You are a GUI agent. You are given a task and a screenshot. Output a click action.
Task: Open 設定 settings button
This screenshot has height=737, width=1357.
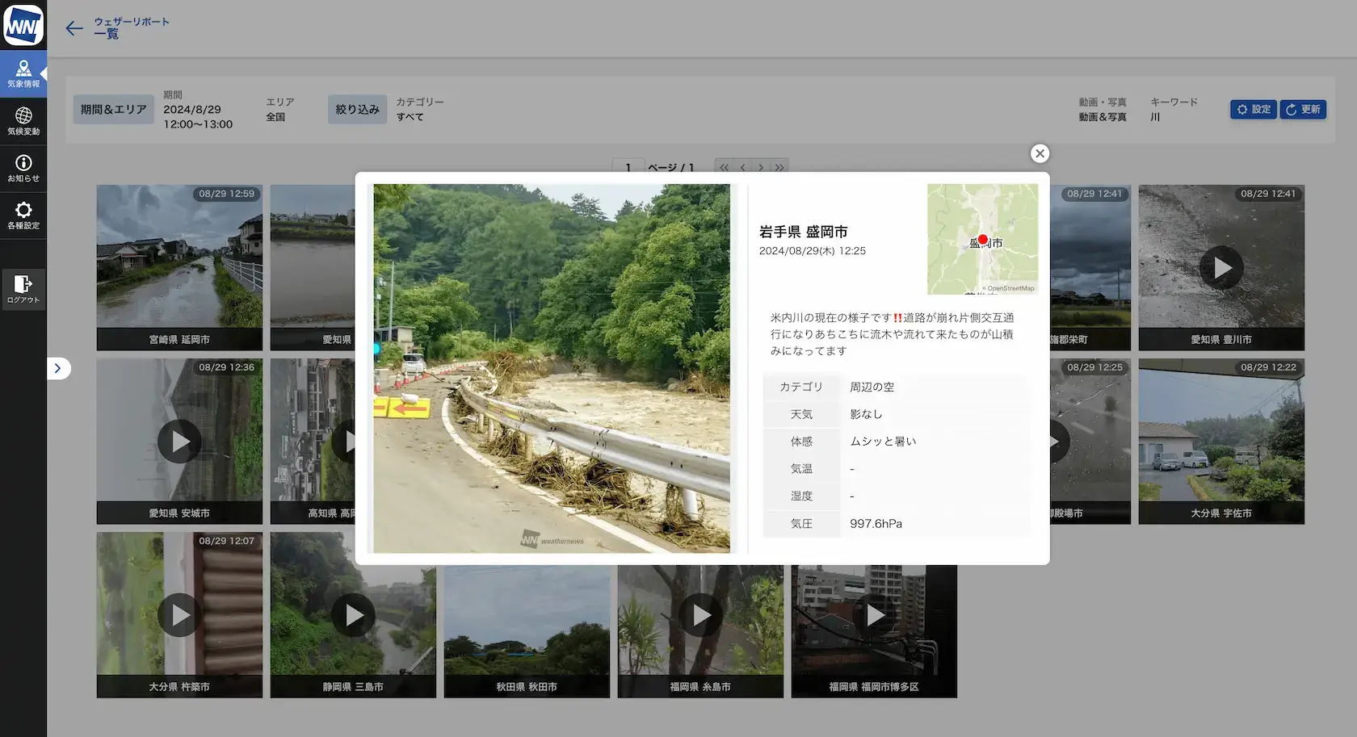(1253, 110)
